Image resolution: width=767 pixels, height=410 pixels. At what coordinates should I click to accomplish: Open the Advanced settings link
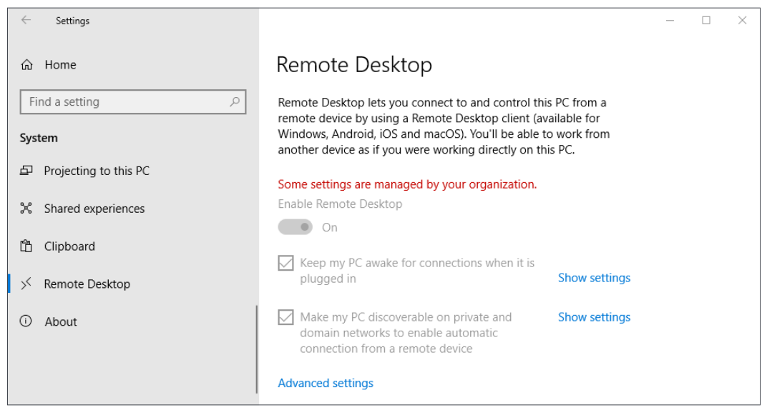(x=326, y=384)
